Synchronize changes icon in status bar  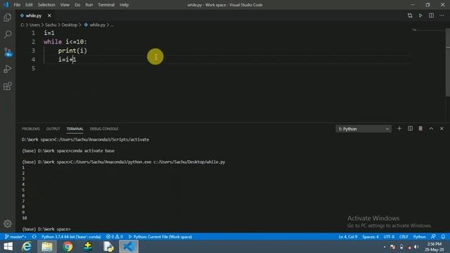tap(34, 237)
